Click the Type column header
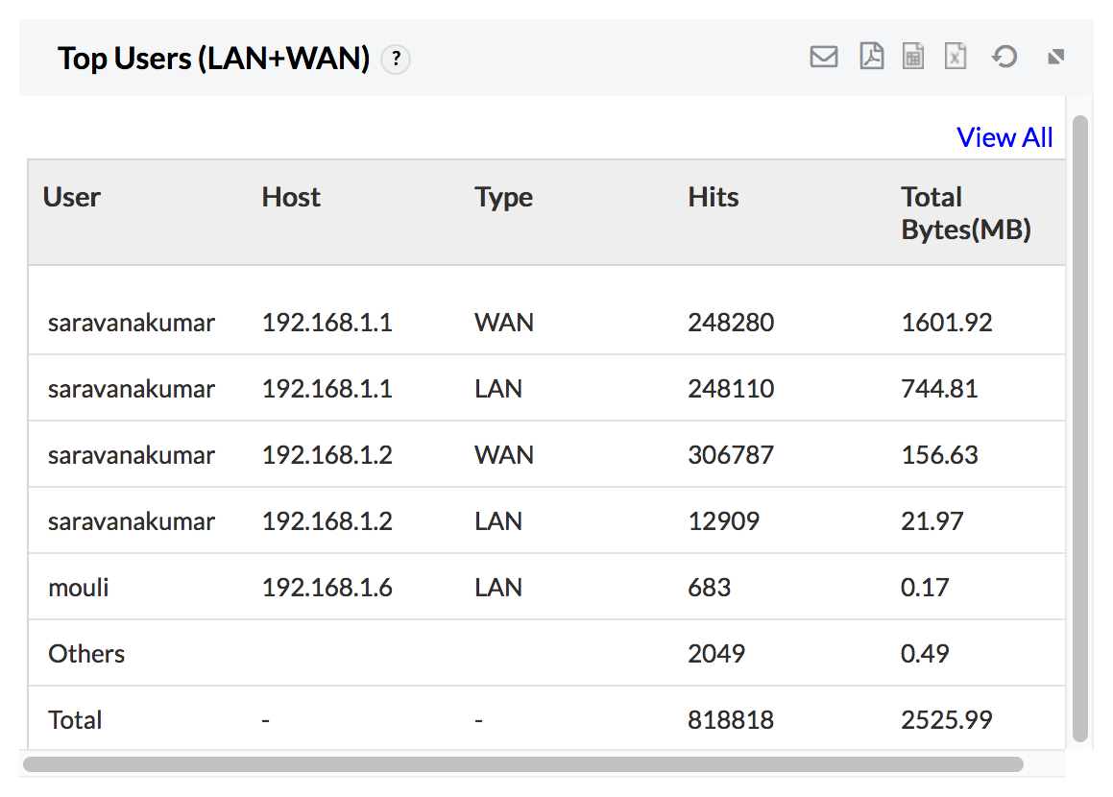 tap(503, 198)
